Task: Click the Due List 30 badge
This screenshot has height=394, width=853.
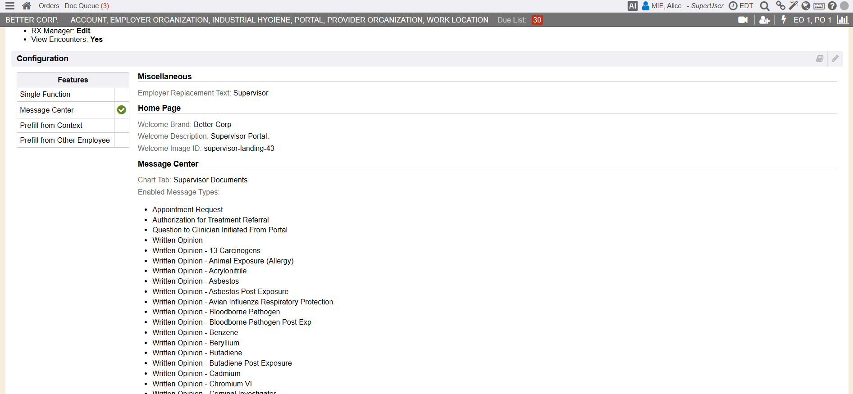Action: click(x=537, y=20)
